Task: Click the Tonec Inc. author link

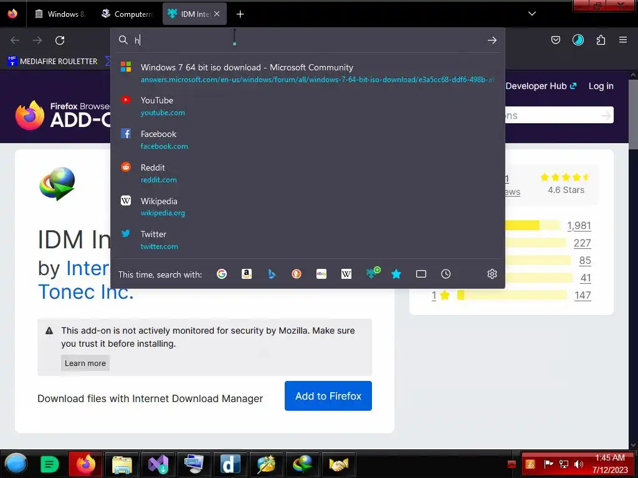Action: (x=85, y=292)
